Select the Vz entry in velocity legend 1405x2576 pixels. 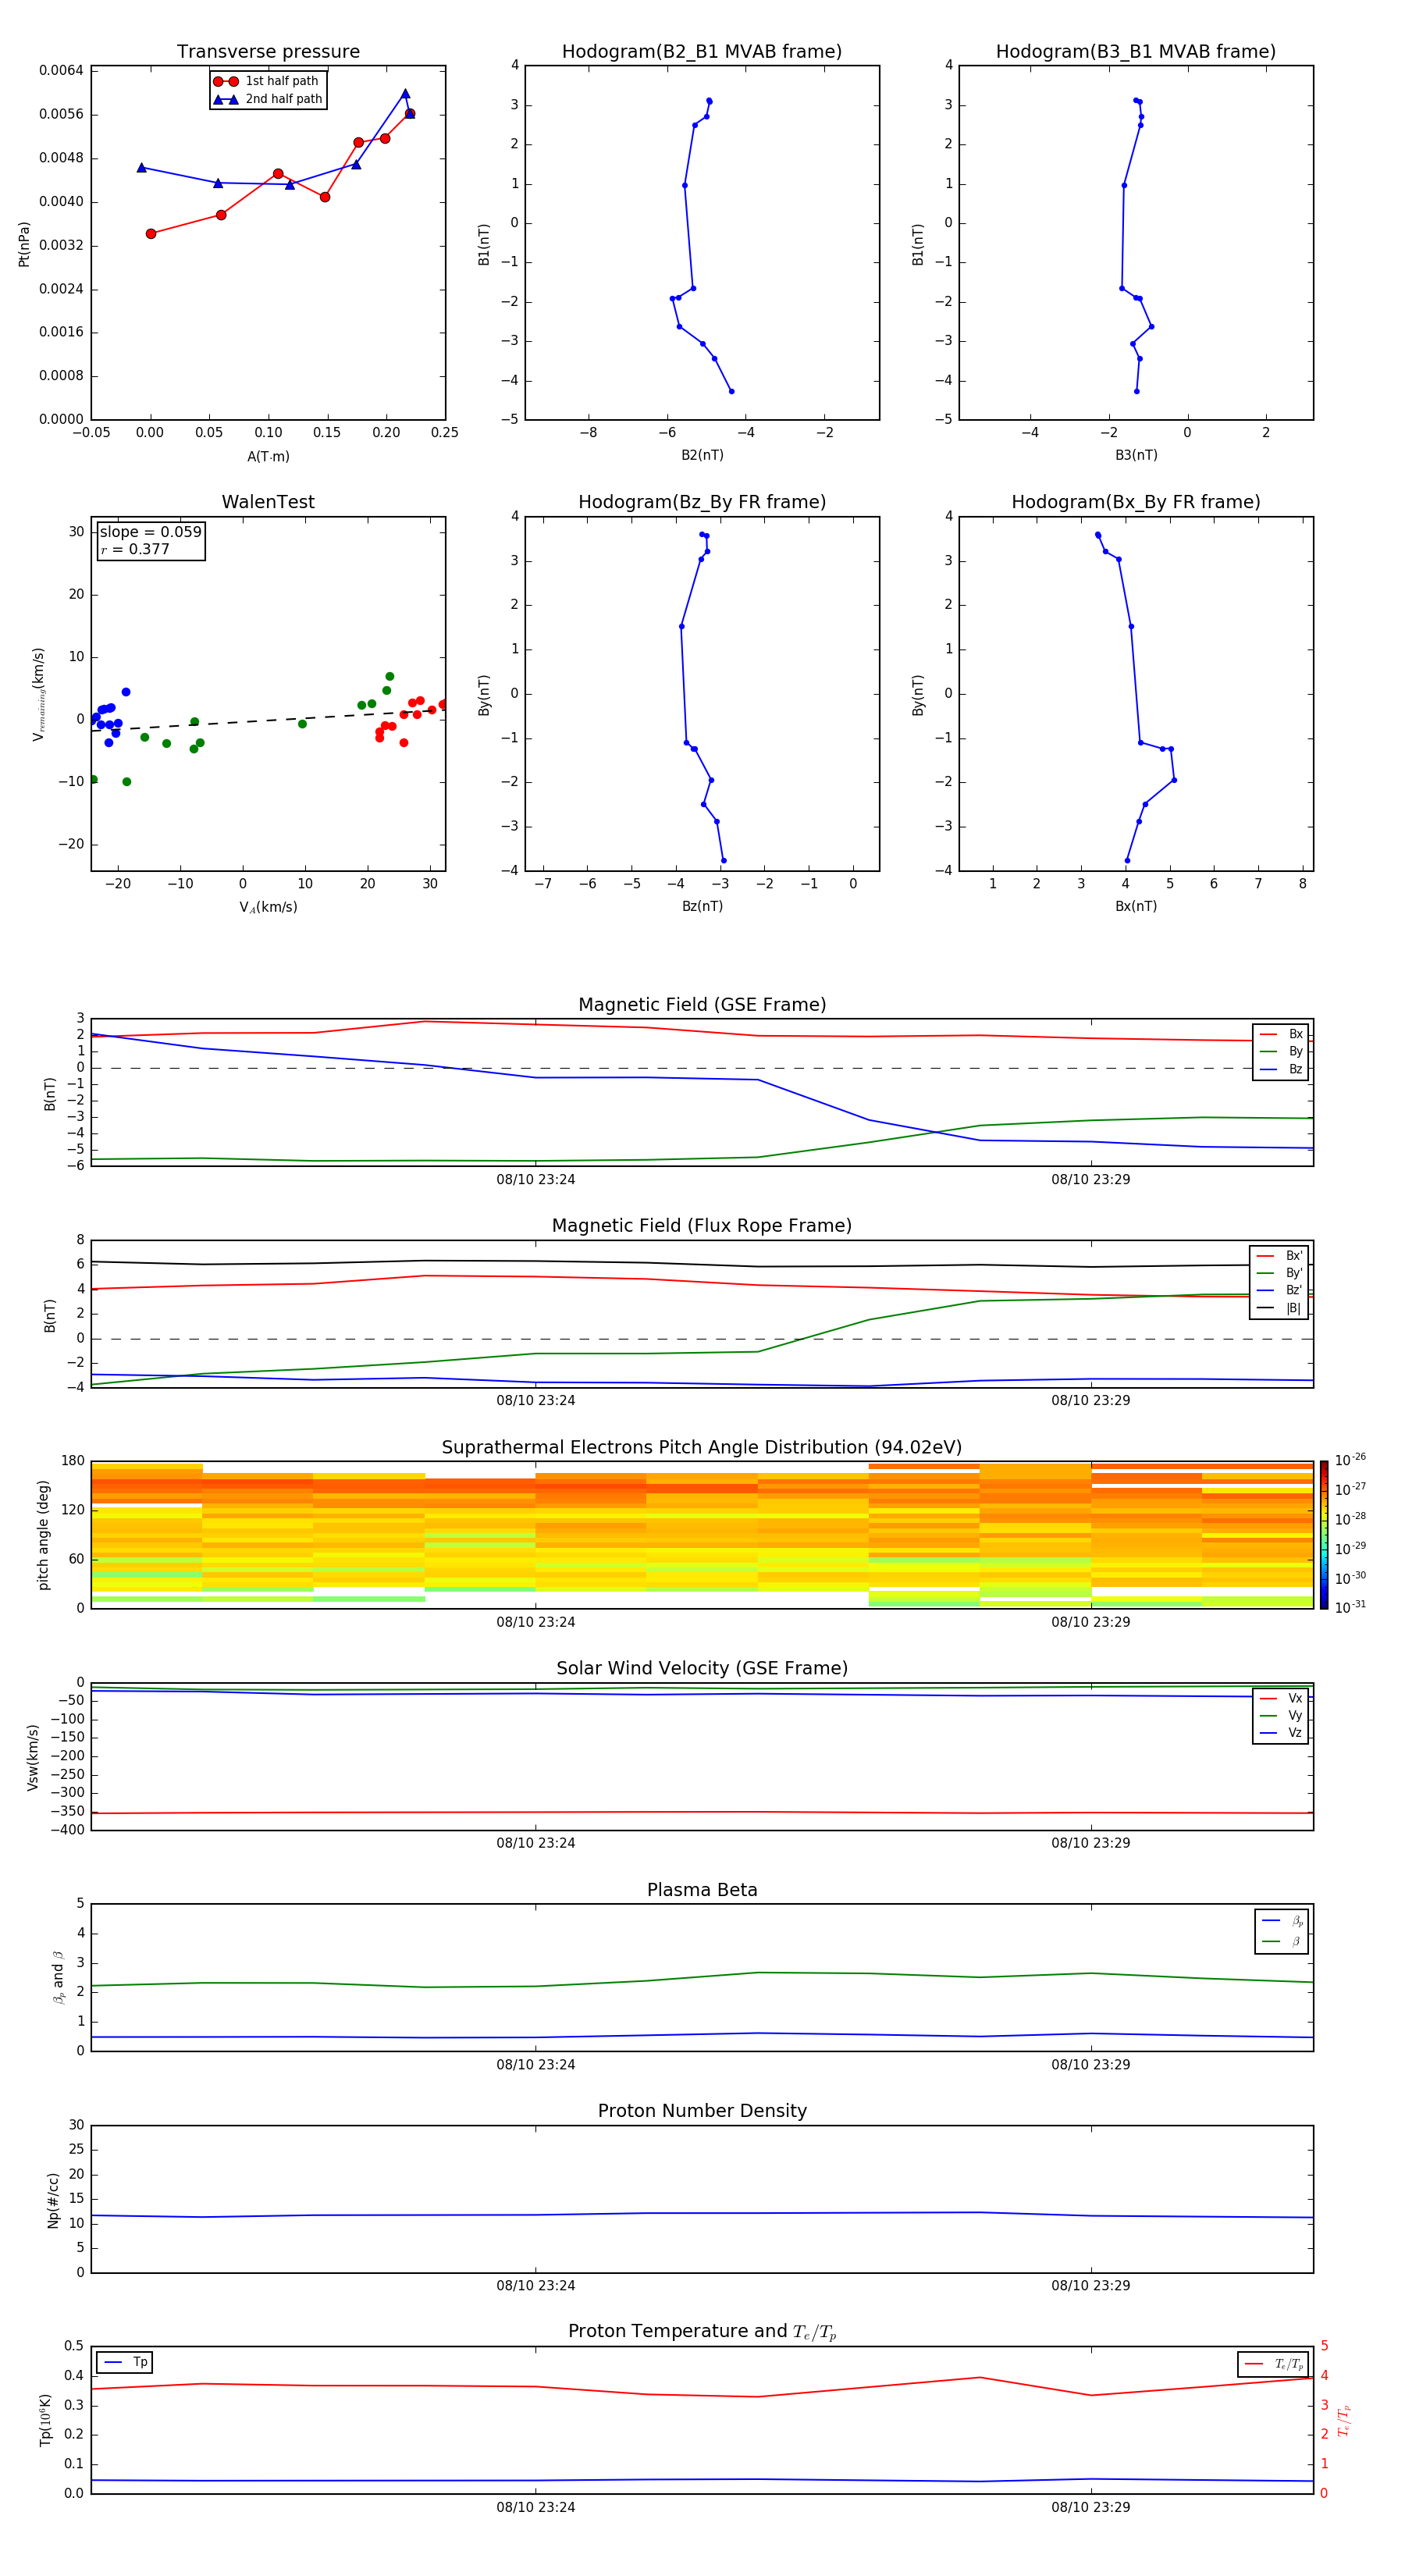[1281, 1733]
